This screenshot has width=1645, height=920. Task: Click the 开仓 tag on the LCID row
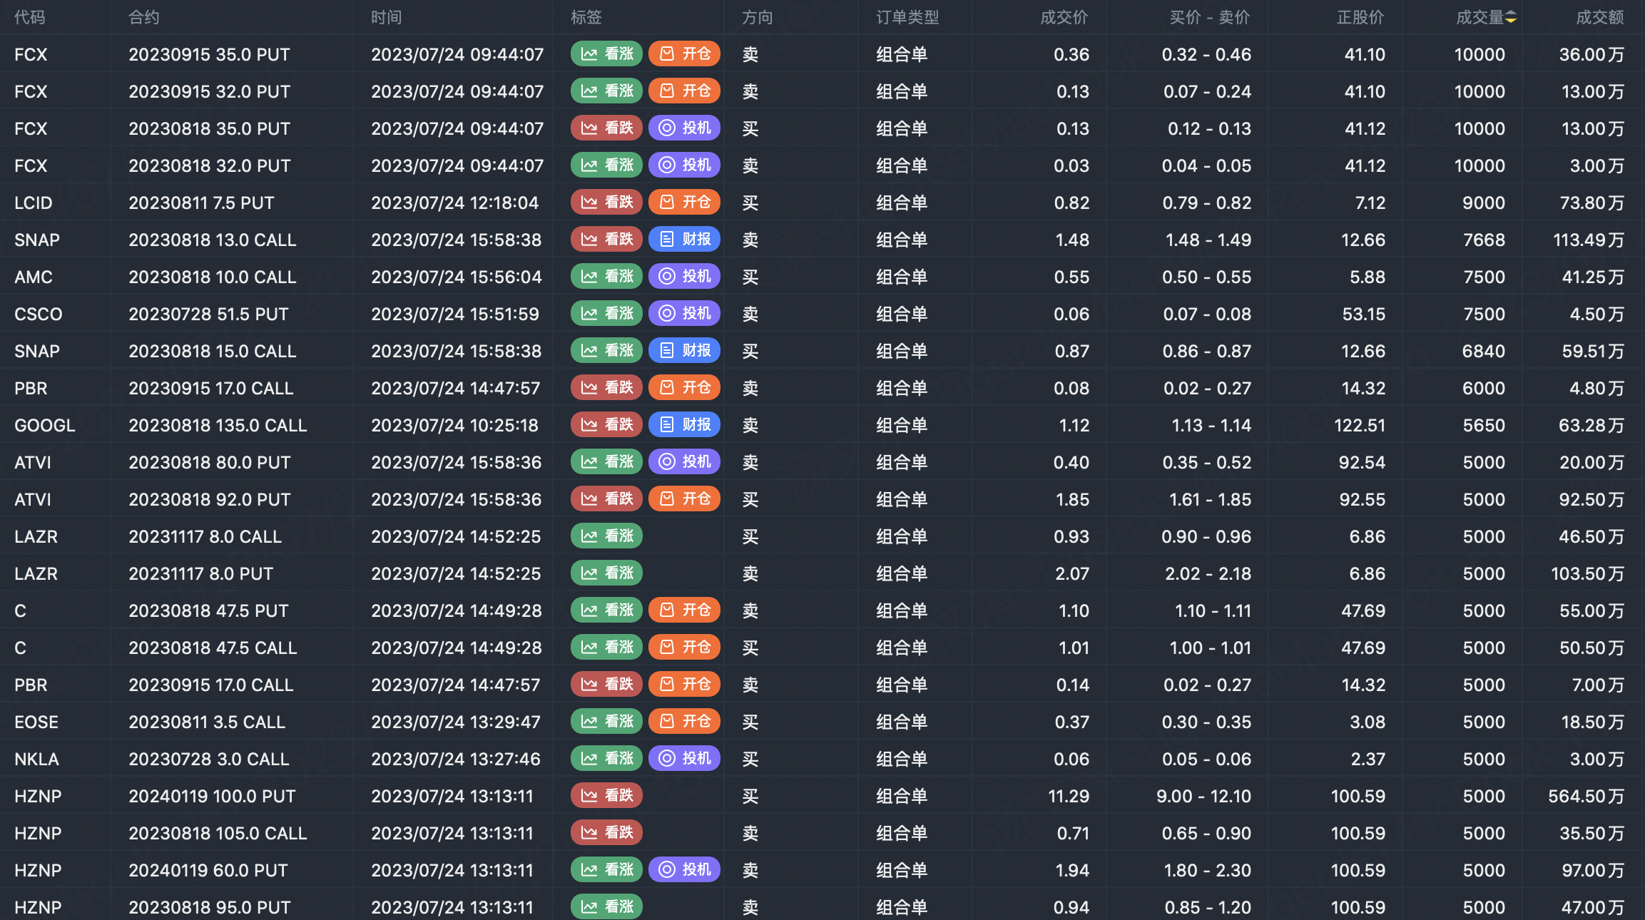[684, 203]
